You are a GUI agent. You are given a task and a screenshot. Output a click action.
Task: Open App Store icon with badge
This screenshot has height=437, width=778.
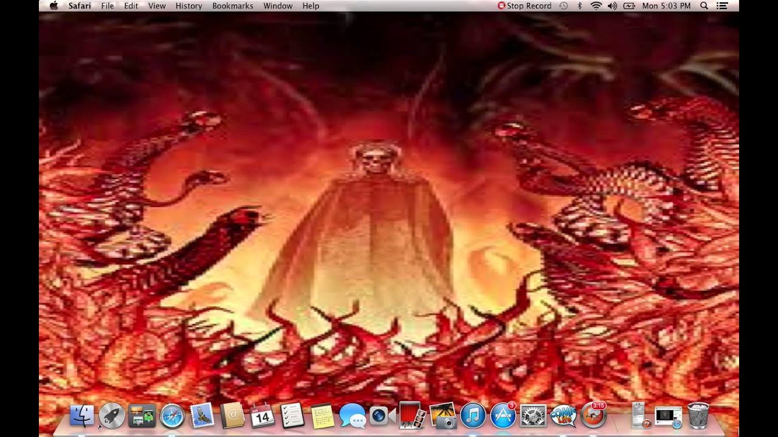click(x=503, y=415)
